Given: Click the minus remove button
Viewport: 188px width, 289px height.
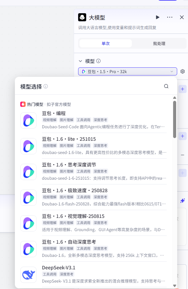Looking at the screenshot, I should pyautogui.click(x=183, y=155).
